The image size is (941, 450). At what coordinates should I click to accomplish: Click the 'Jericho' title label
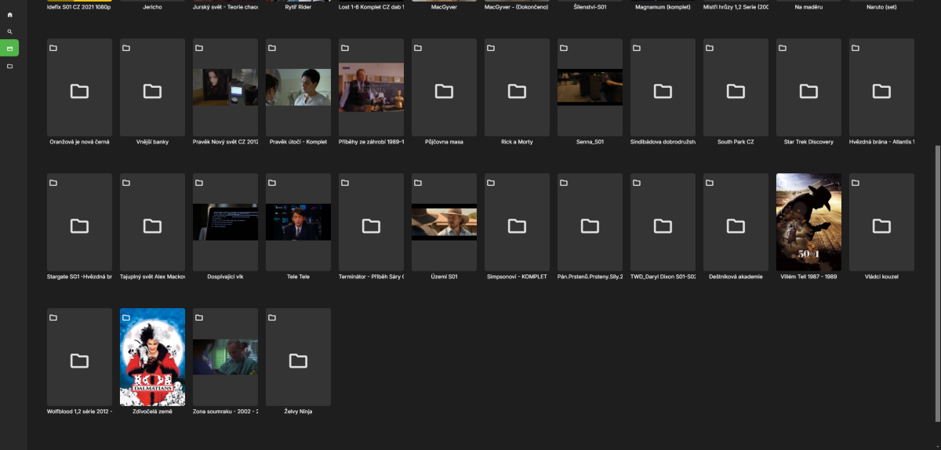click(x=152, y=7)
